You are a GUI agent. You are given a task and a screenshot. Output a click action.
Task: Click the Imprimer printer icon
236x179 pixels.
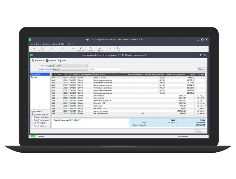47,60
